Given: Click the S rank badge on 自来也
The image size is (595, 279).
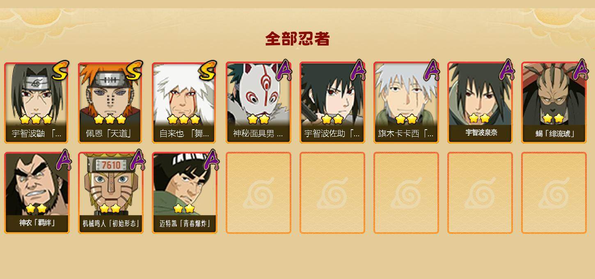Looking at the screenshot, I should (x=207, y=71).
